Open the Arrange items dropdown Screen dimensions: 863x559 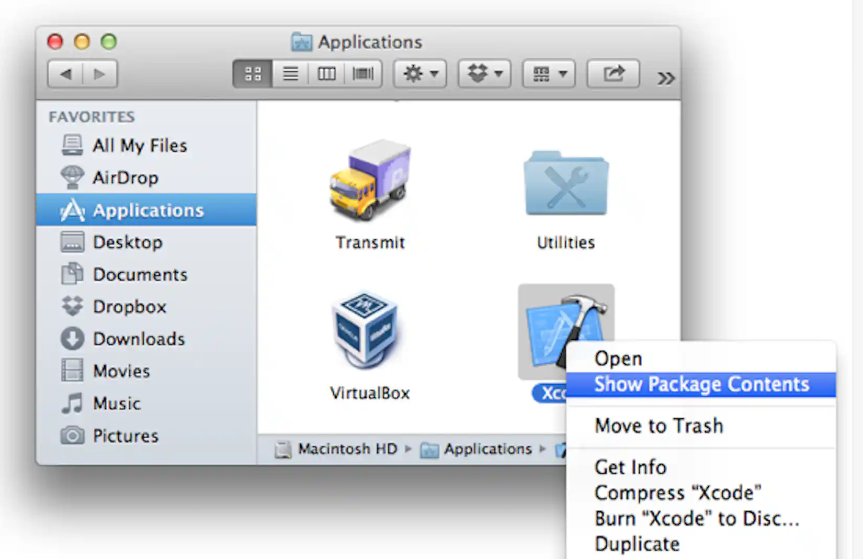(x=549, y=74)
